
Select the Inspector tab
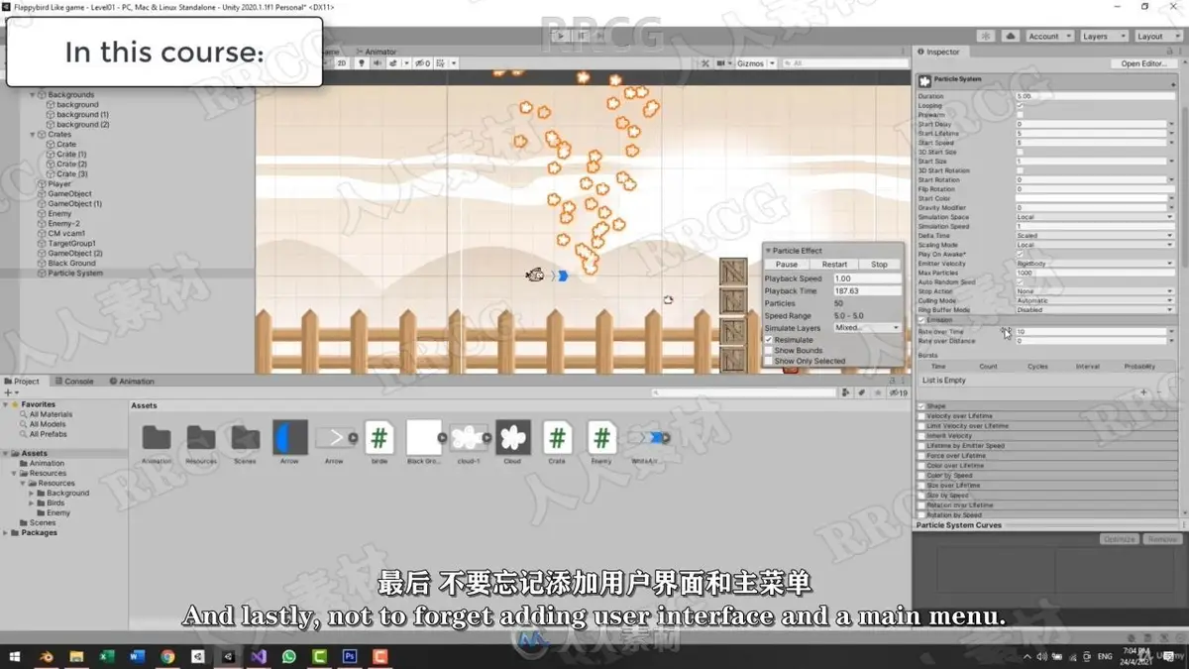tap(939, 52)
